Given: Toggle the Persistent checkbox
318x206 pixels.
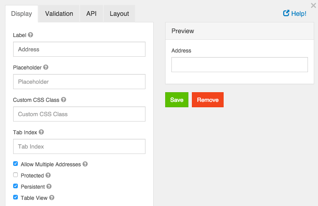Looking at the screenshot, I should [15, 186].
